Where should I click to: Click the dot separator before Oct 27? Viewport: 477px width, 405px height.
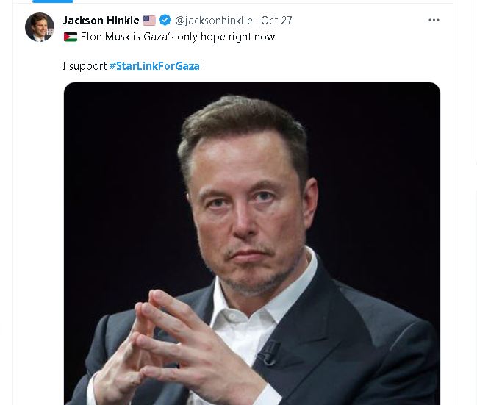pos(256,21)
